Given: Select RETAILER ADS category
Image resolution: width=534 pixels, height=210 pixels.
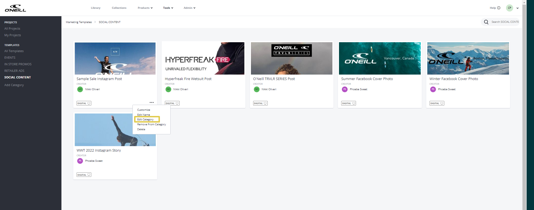Looking at the screenshot, I should pos(14,71).
